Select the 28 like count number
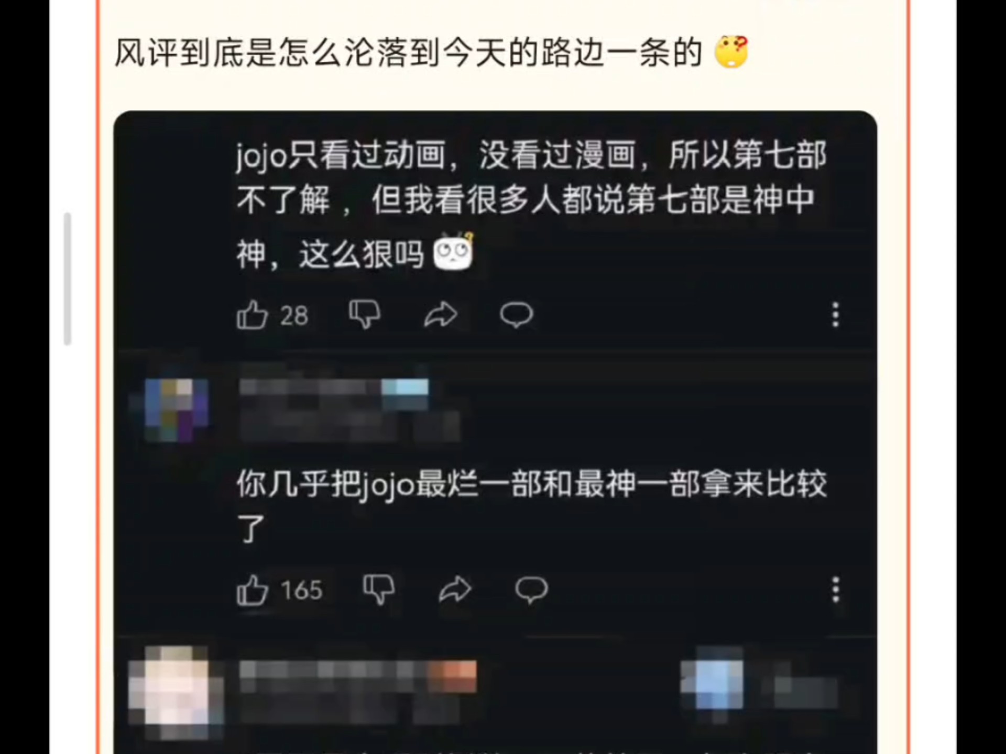The height and width of the screenshot is (754, 1006). [x=294, y=316]
